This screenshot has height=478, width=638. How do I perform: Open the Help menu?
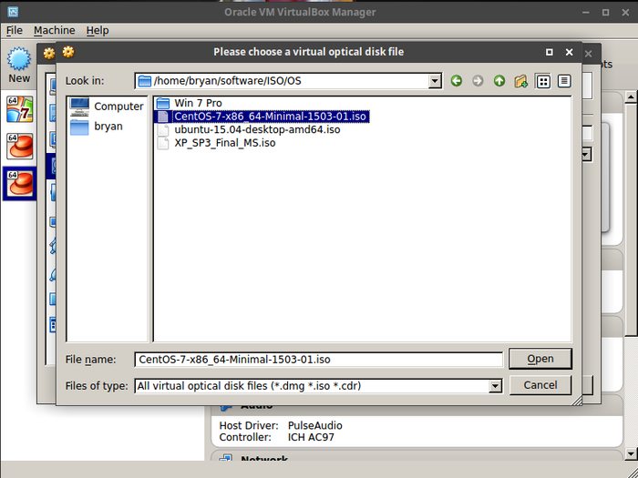click(98, 30)
